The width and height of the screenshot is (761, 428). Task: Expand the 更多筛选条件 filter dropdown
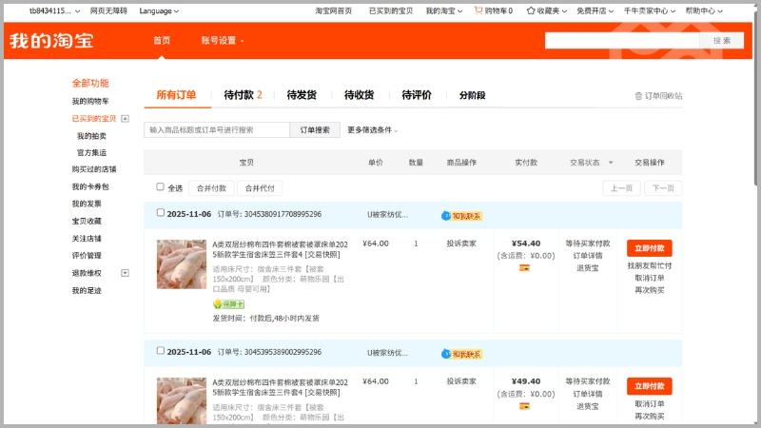(372, 130)
